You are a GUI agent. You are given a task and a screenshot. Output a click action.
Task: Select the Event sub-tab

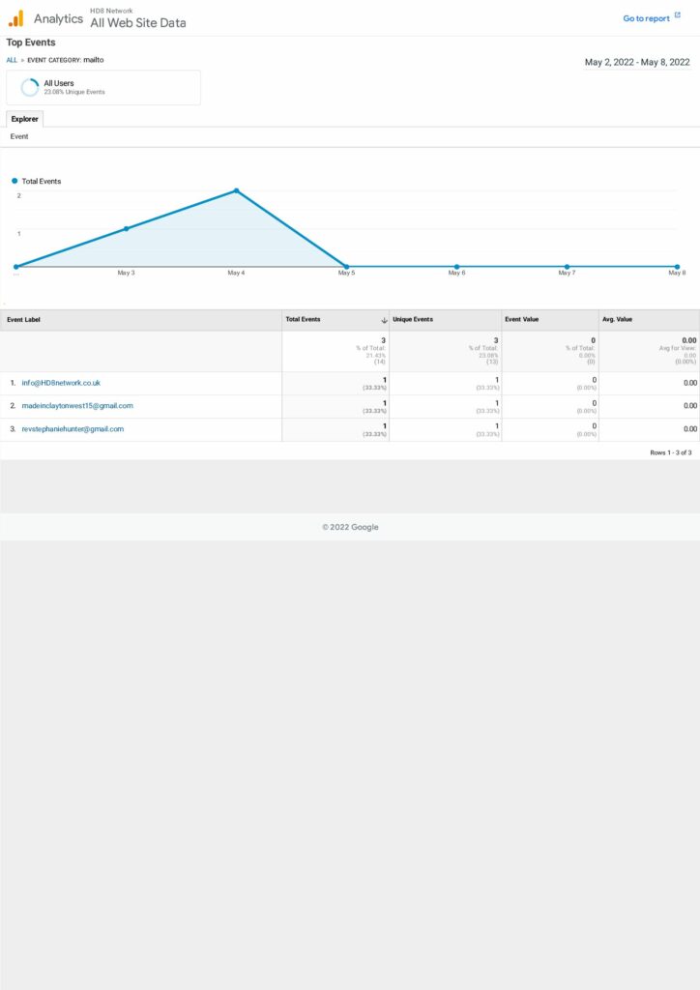click(x=19, y=137)
